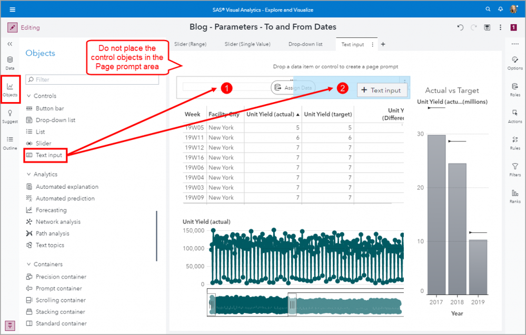
Task: Open the Suggest pane lightbulb icon
Action: click(10, 115)
